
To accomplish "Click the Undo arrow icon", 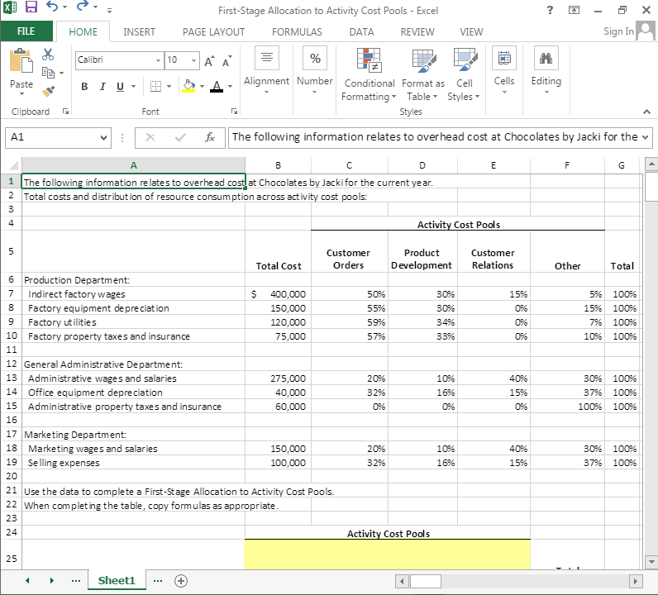I will (52, 7).
